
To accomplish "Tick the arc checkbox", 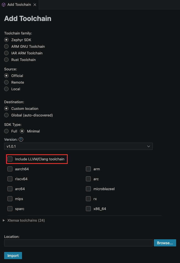I will pos(88,179).
